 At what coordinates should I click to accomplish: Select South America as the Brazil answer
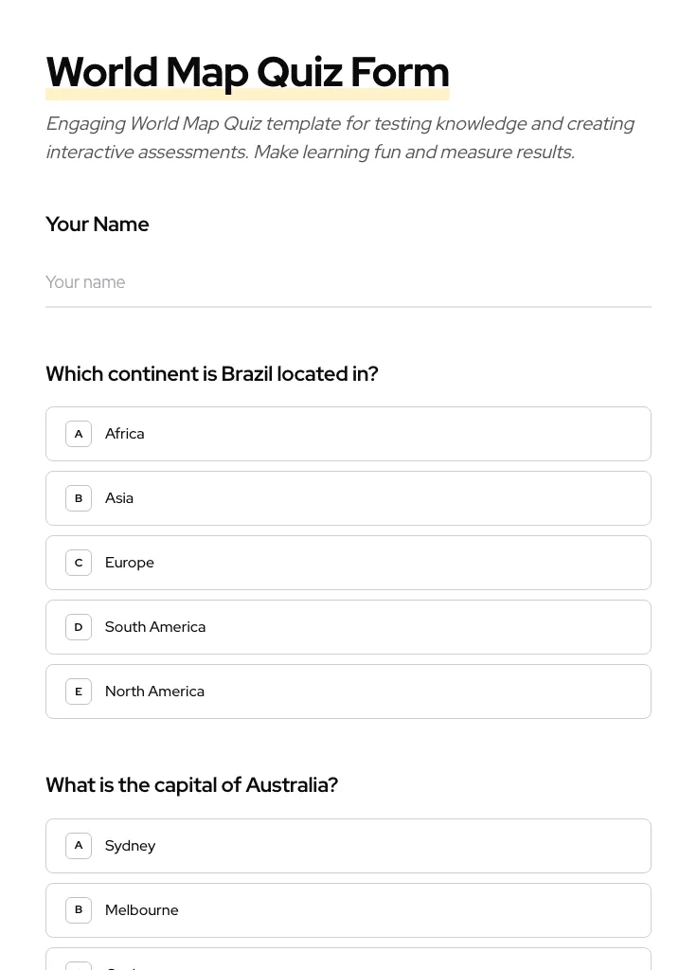click(x=348, y=626)
